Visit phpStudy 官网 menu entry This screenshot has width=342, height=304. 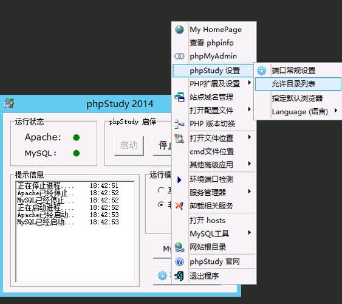point(214,261)
